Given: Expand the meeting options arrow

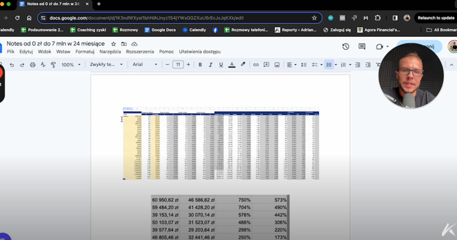Looking at the screenshot, I should point(387,46).
